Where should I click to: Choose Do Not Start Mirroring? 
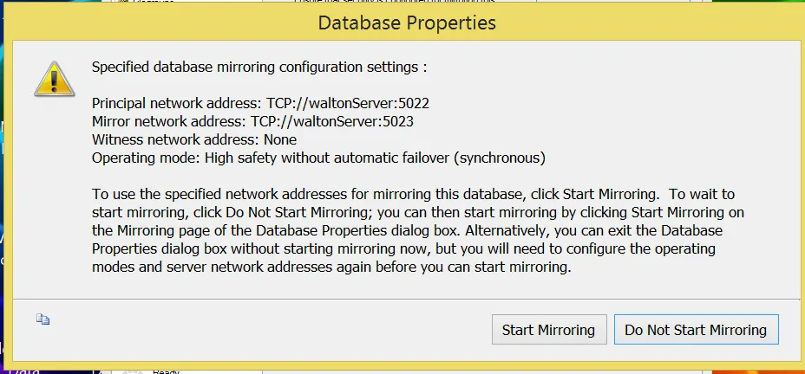695,330
